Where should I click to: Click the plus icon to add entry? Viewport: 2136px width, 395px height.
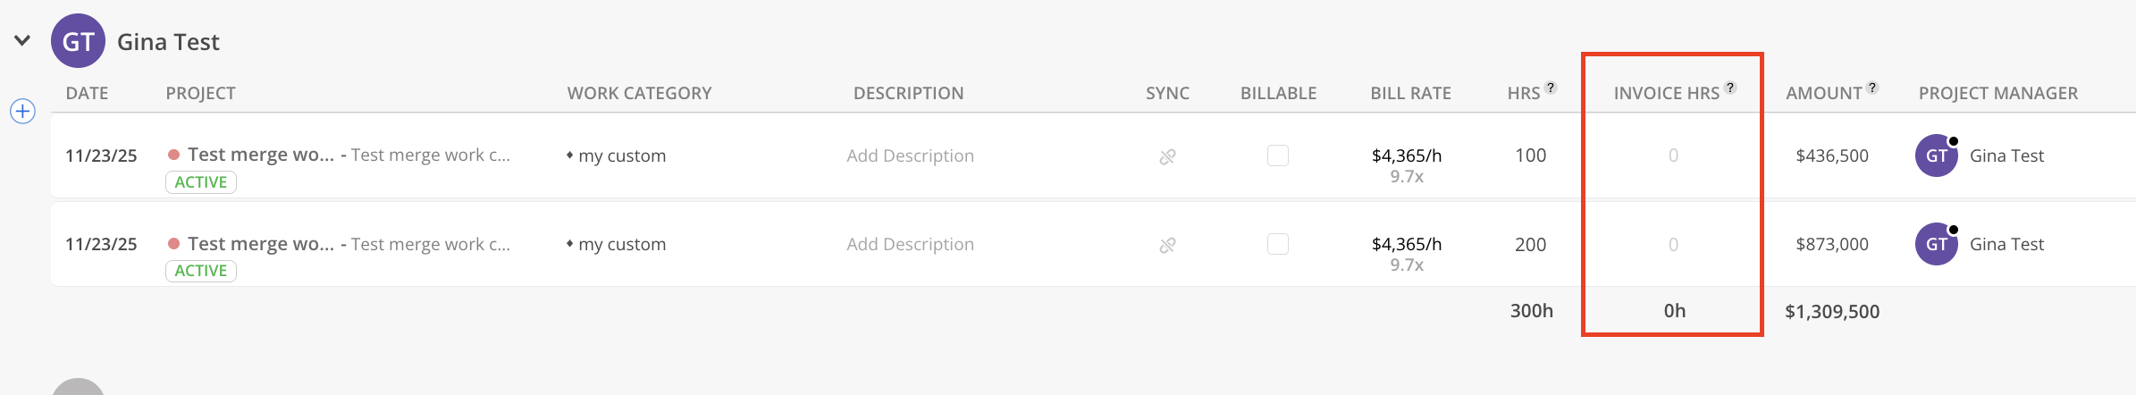pos(22,112)
